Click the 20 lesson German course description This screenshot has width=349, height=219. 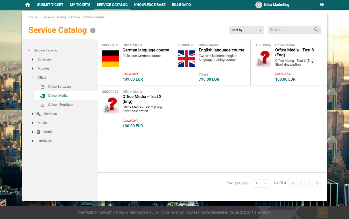pyautogui.click(x=142, y=56)
